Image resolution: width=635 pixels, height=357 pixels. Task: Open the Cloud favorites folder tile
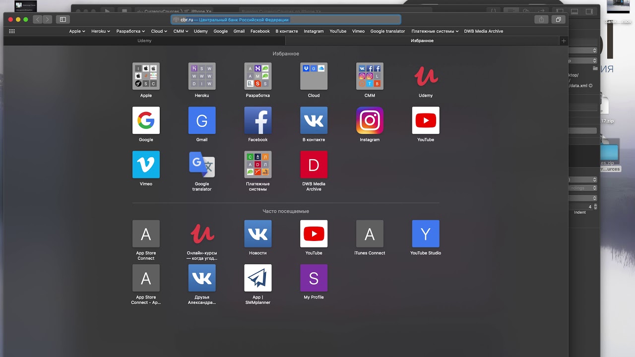pyautogui.click(x=314, y=76)
